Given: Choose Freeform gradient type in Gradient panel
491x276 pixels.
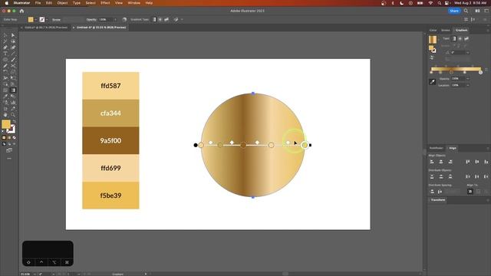Looking at the screenshot, I should pos(466,39).
